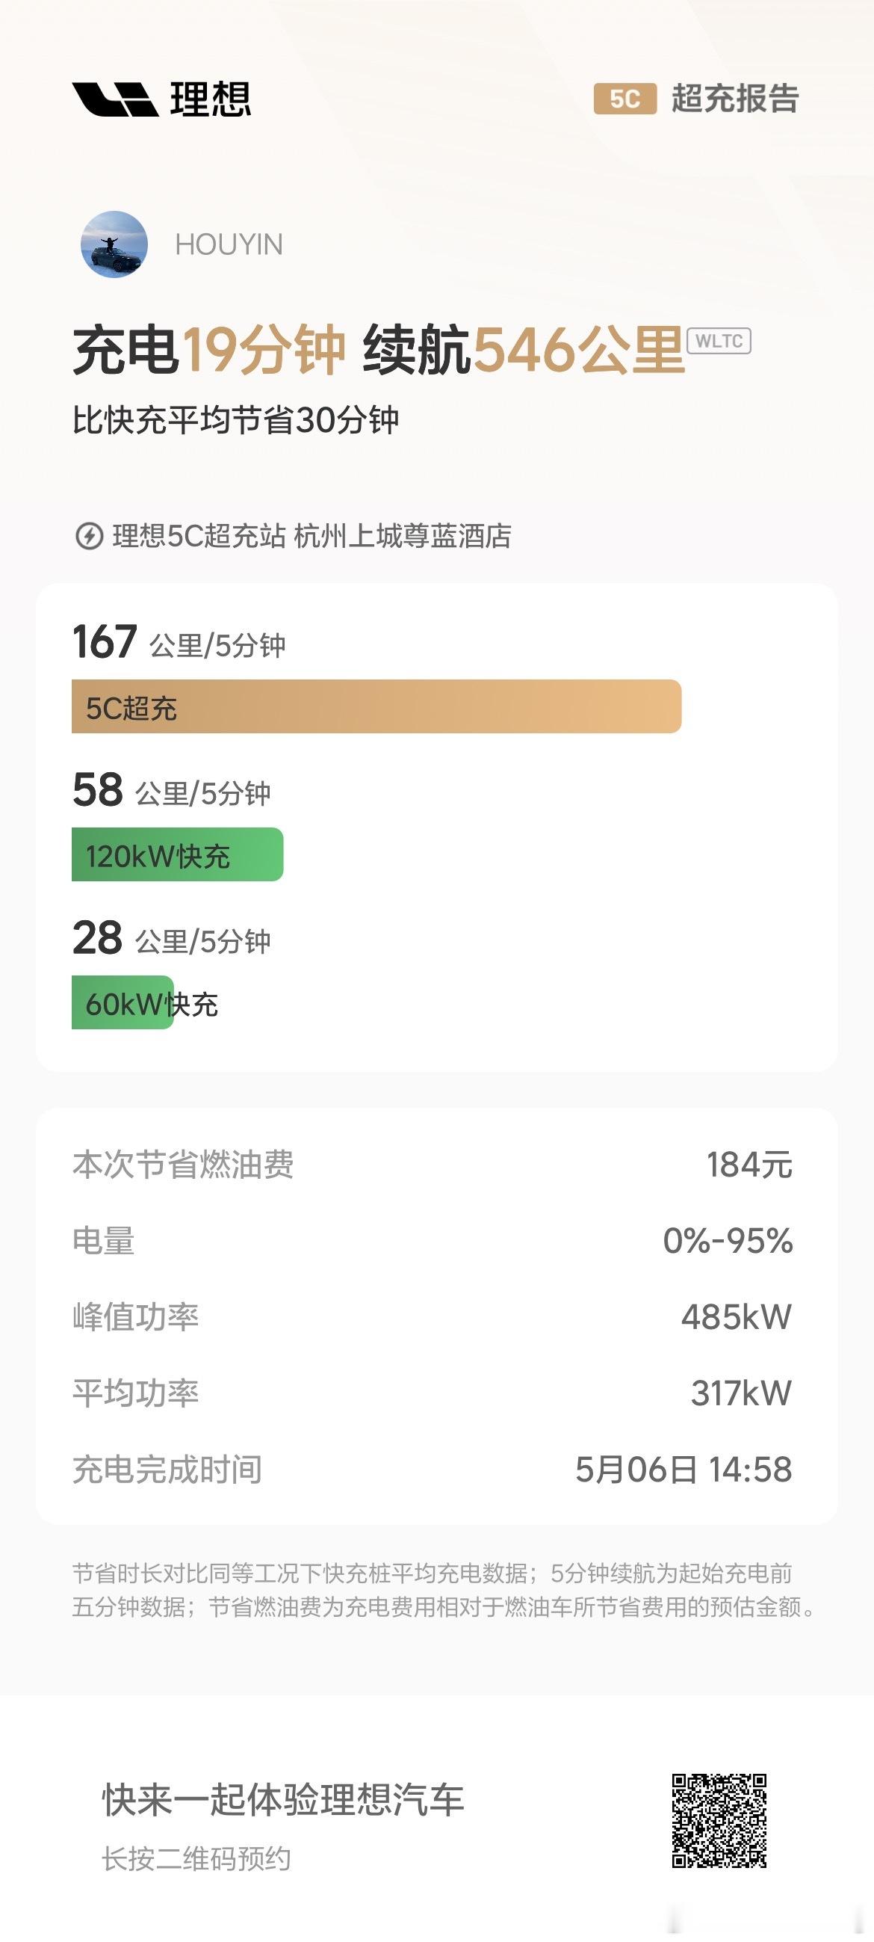Image resolution: width=874 pixels, height=1942 pixels.
Task: Select the 5C超充 orange bar
Action: [376, 706]
